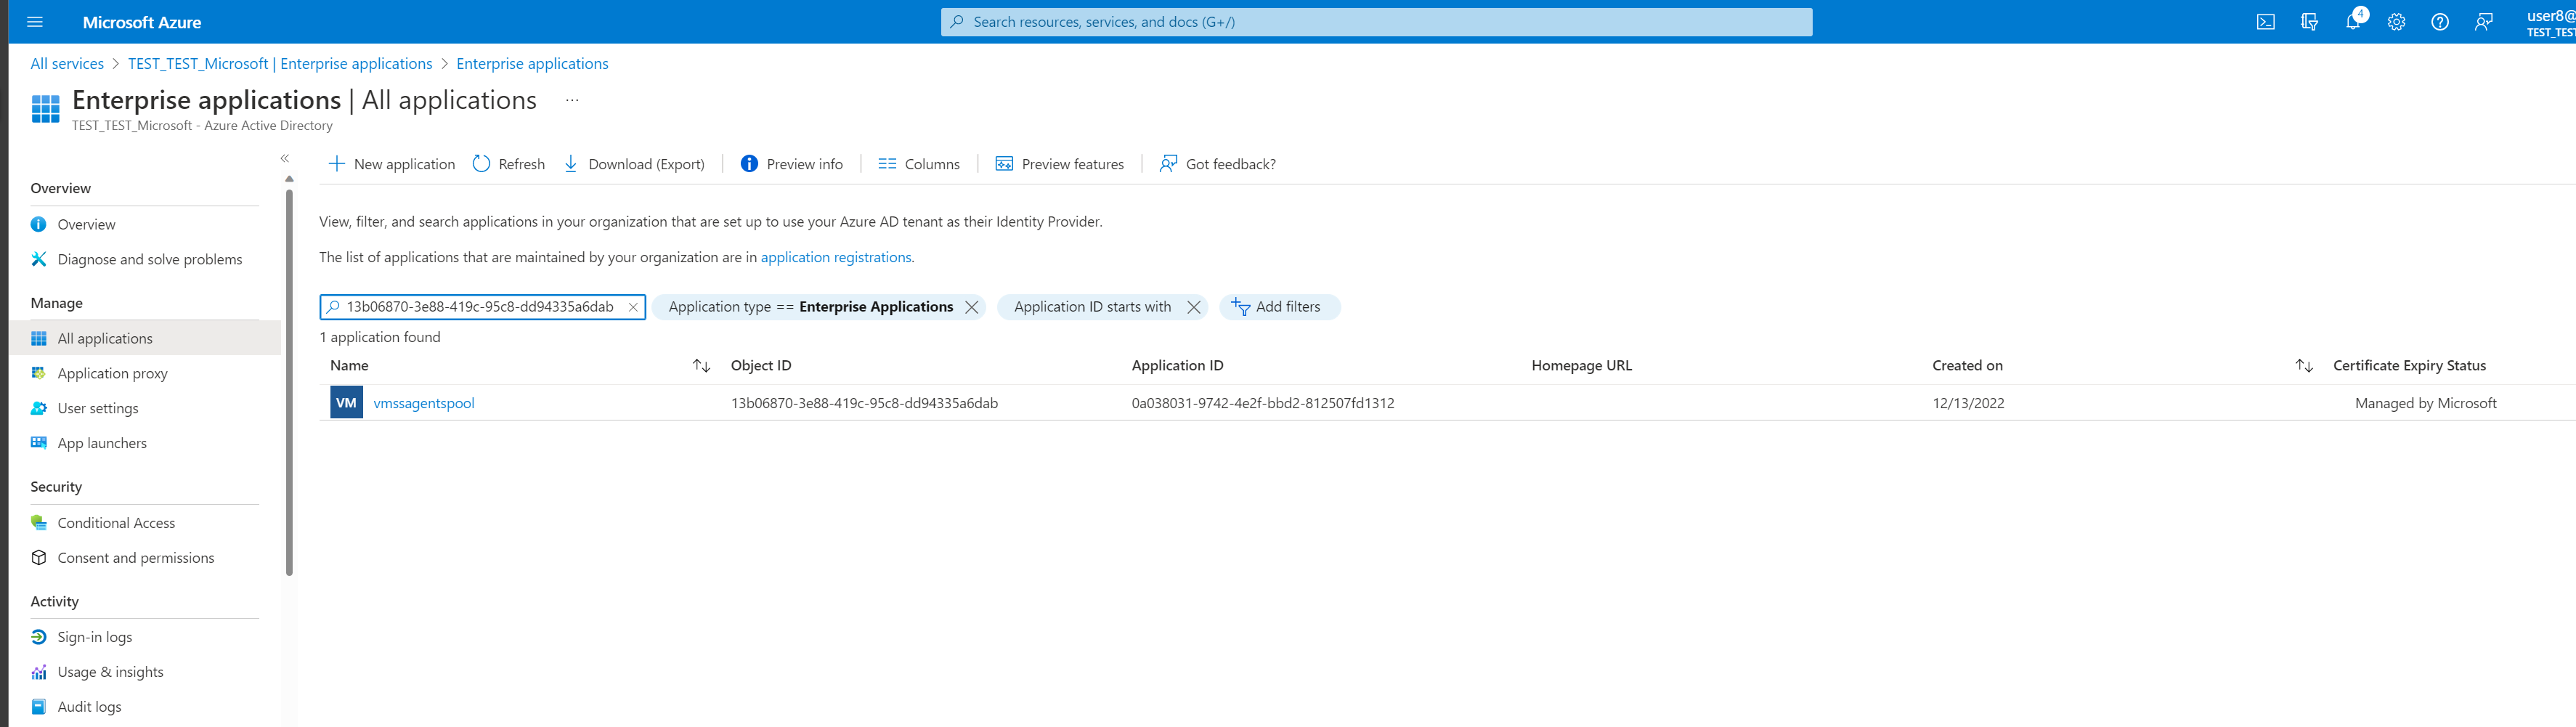Open Preview features dialog
This screenshot has height=727, width=2576.
pyautogui.click(x=1059, y=163)
